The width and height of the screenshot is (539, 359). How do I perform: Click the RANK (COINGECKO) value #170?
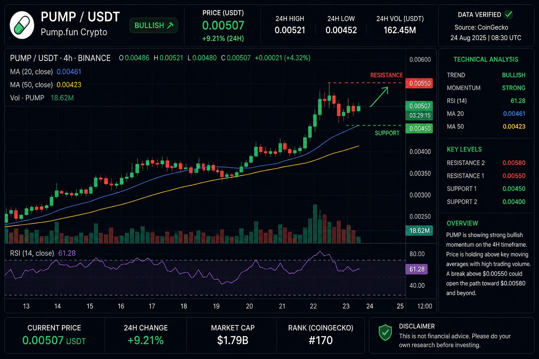[x=321, y=340]
